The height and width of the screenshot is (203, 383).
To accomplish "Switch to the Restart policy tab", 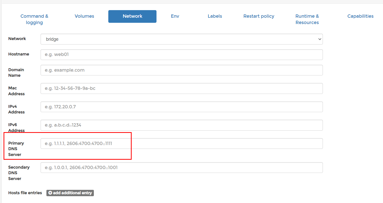I will pos(259,16).
